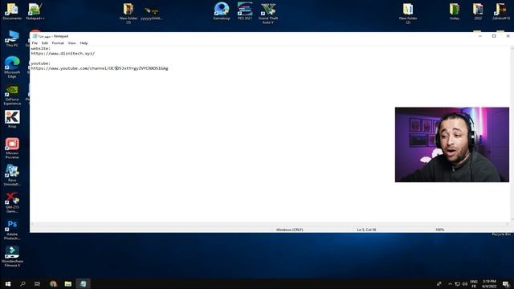The height and width of the screenshot is (289, 514).
Task: Select the 2022 folder on desktop
Action: click(478, 11)
